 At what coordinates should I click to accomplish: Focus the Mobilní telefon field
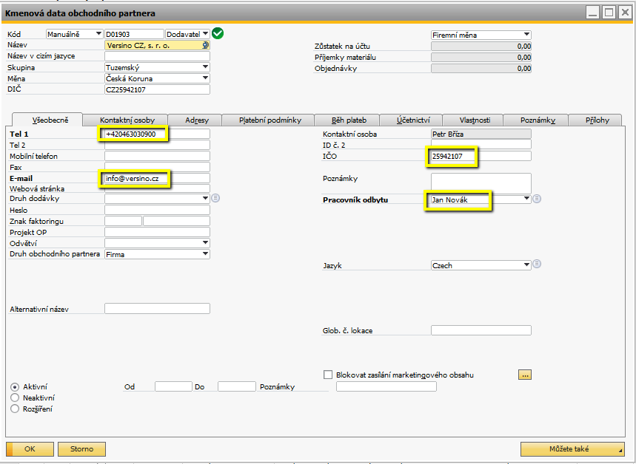(x=158, y=156)
